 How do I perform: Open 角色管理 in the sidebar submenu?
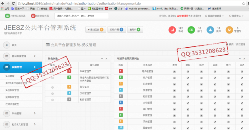(10, 76)
